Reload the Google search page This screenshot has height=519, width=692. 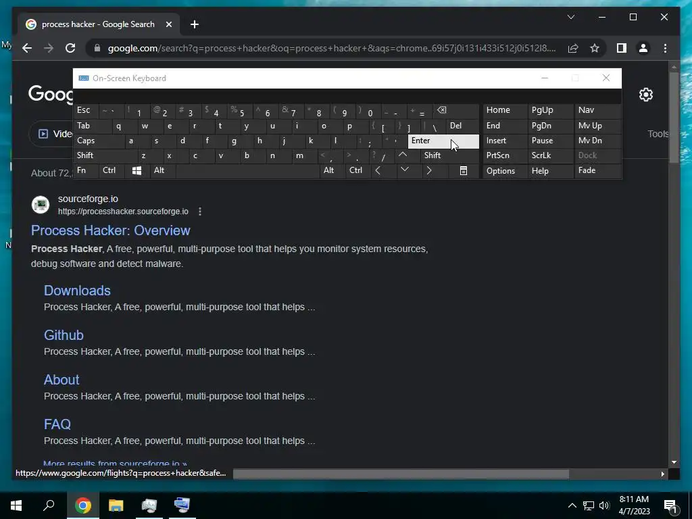[x=70, y=48]
